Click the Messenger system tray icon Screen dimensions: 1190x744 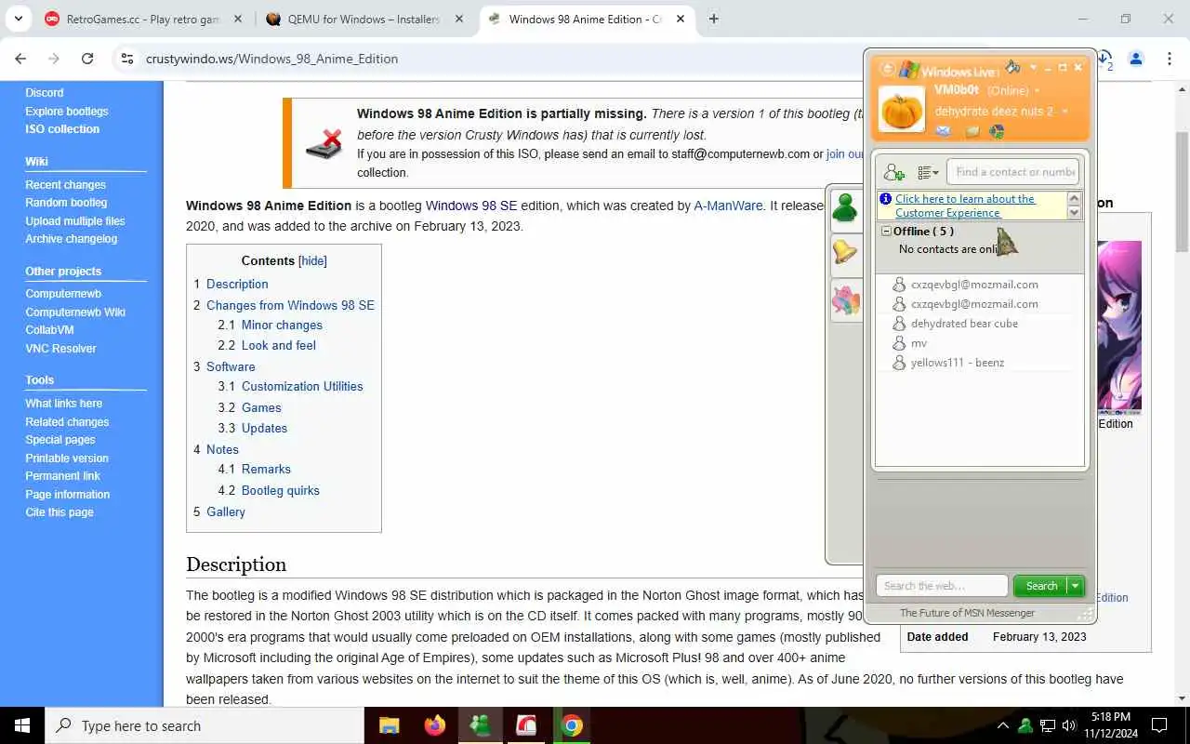[1025, 725]
